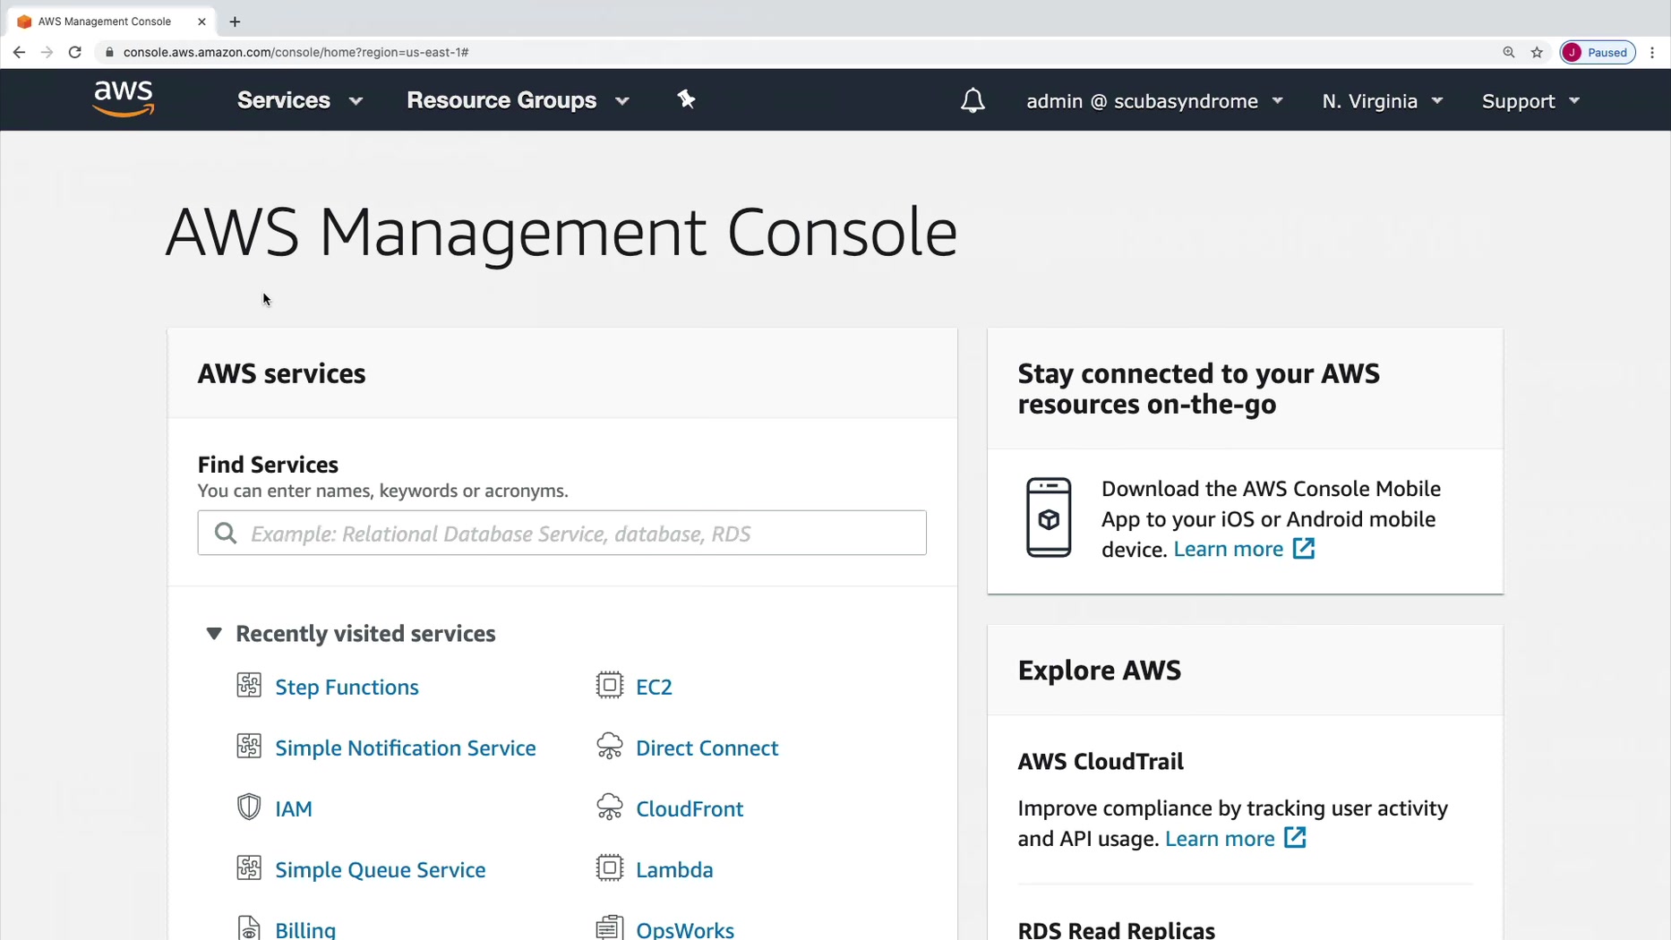The height and width of the screenshot is (940, 1671).
Task: Open the Support menu
Action: click(x=1530, y=101)
